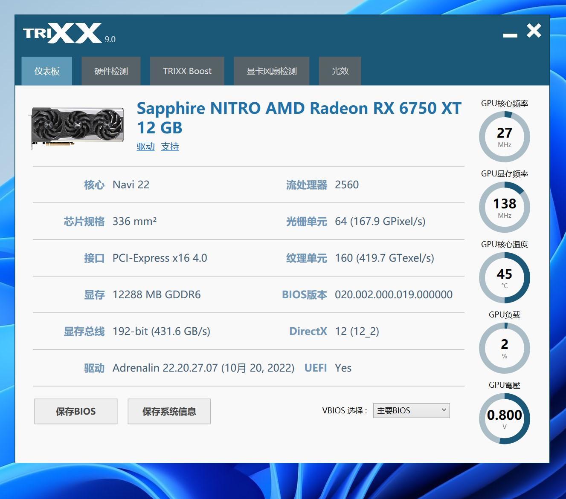Viewport: 566px width, 499px height.
Task: Click the 流处理器 label
Action: coord(307,185)
